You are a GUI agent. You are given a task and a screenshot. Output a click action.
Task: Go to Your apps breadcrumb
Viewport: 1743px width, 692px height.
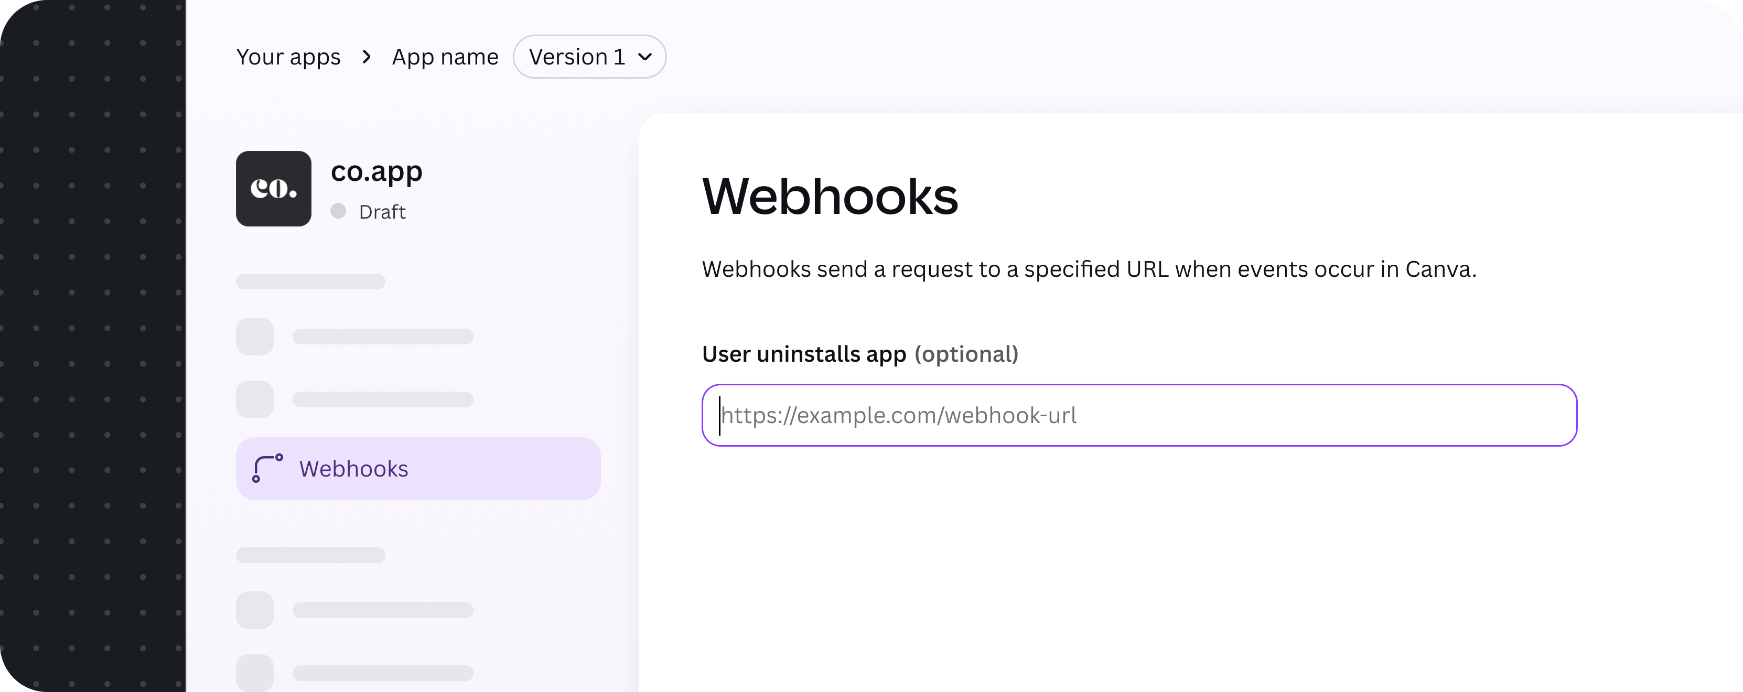click(x=288, y=58)
